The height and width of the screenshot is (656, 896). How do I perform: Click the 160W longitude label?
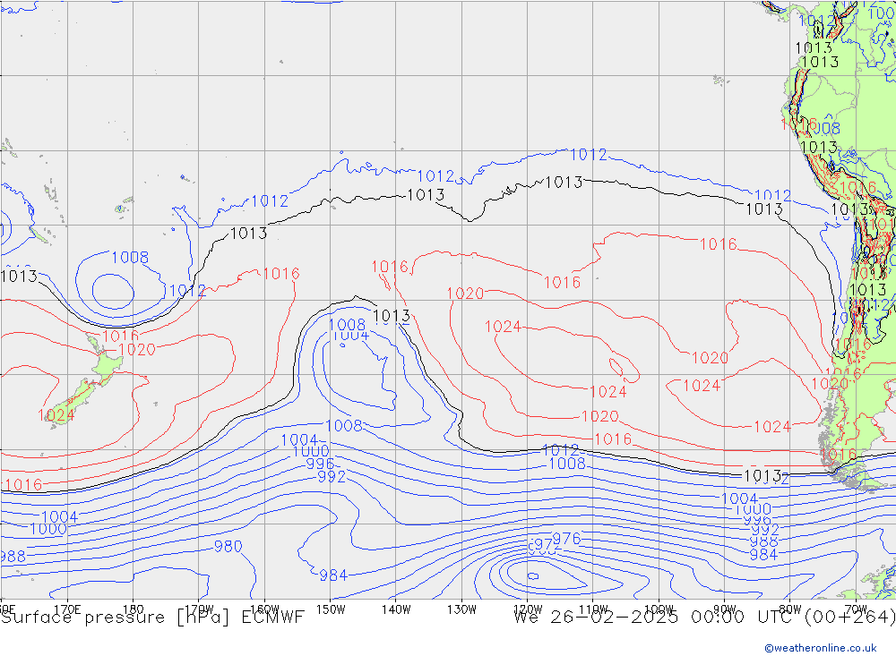click(x=264, y=609)
